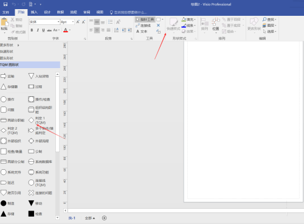This screenshot has width=304, height=224.
Task: Open the font size dropdown showing 8pt
Action: [73, 22]
